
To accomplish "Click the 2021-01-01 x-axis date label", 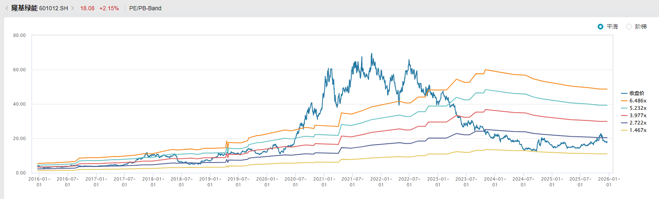I will coord(324,181).
